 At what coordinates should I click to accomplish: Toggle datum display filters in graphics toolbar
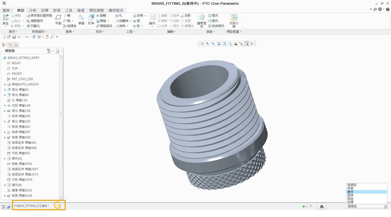pos(241,44)
